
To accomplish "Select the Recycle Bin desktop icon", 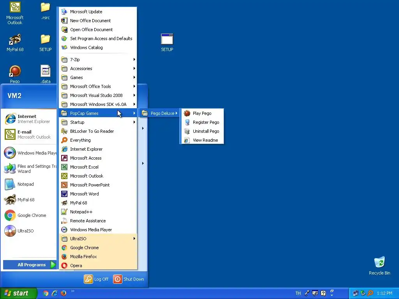I will pos(380,266).
